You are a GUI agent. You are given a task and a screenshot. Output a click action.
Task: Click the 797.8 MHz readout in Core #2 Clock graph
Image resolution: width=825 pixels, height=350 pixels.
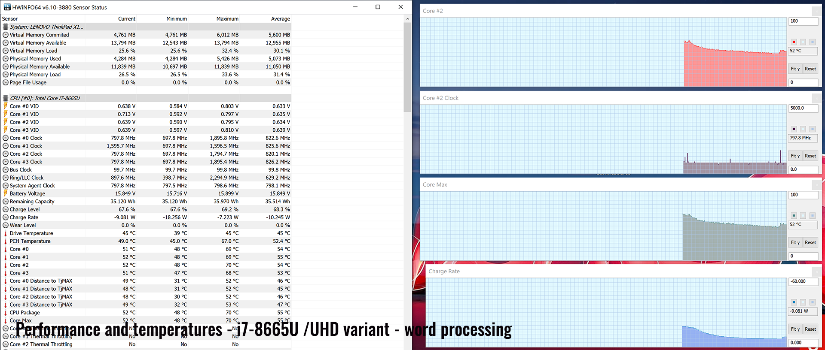(804, 138)
